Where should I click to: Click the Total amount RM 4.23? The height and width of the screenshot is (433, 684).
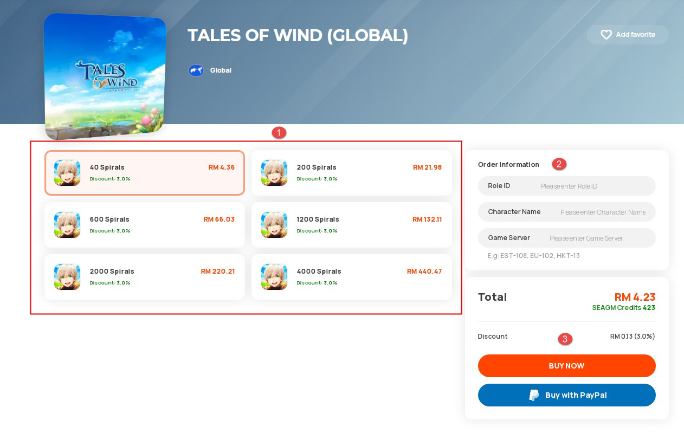(x=635, y=297)
